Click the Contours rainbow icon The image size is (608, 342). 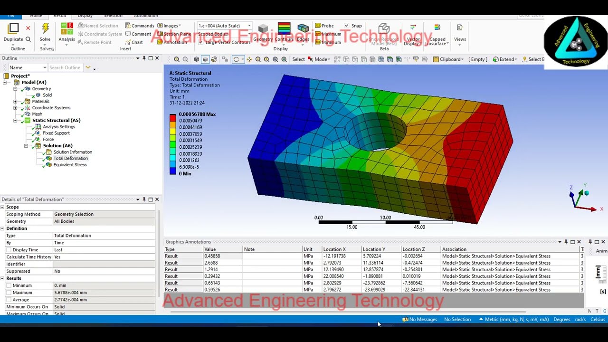click(284, 28)
